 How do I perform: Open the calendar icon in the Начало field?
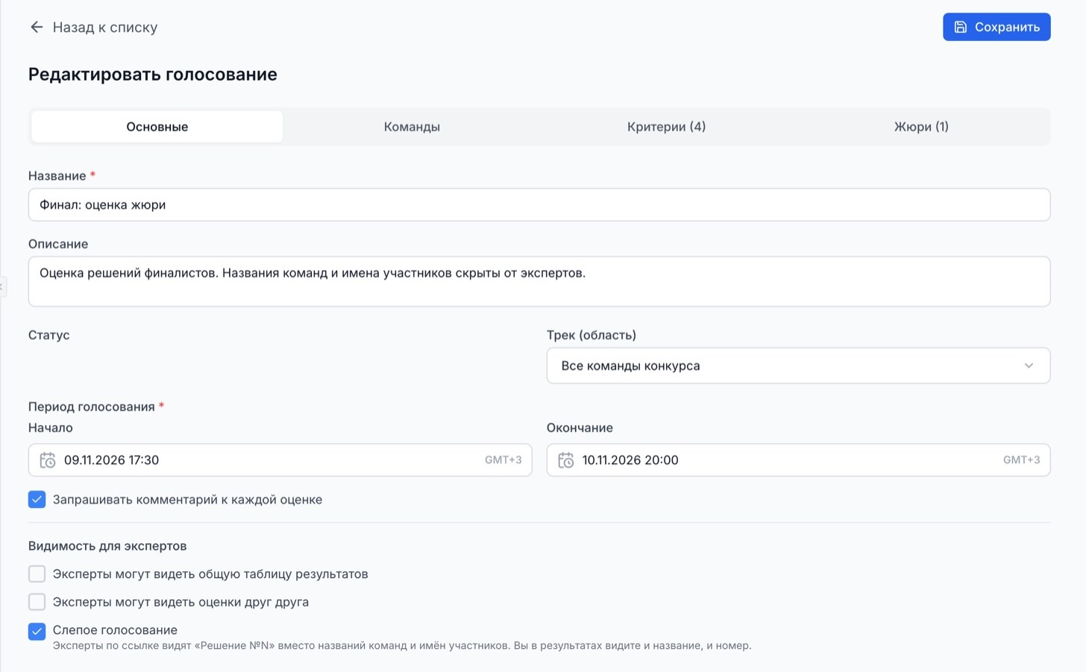click(48, 460)
